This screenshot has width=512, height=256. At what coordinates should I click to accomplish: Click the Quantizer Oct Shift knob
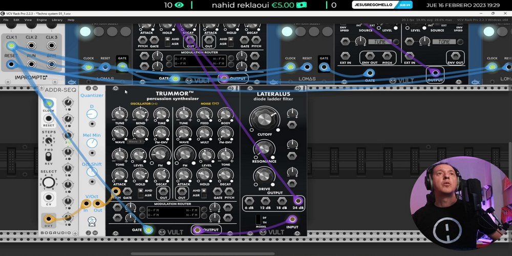92,172
